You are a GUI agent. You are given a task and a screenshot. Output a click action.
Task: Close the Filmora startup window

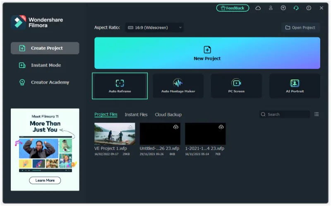pos(321,8)
